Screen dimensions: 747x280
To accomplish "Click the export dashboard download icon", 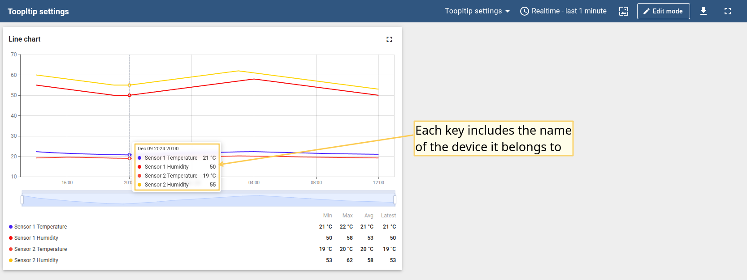I will (703, 11).
